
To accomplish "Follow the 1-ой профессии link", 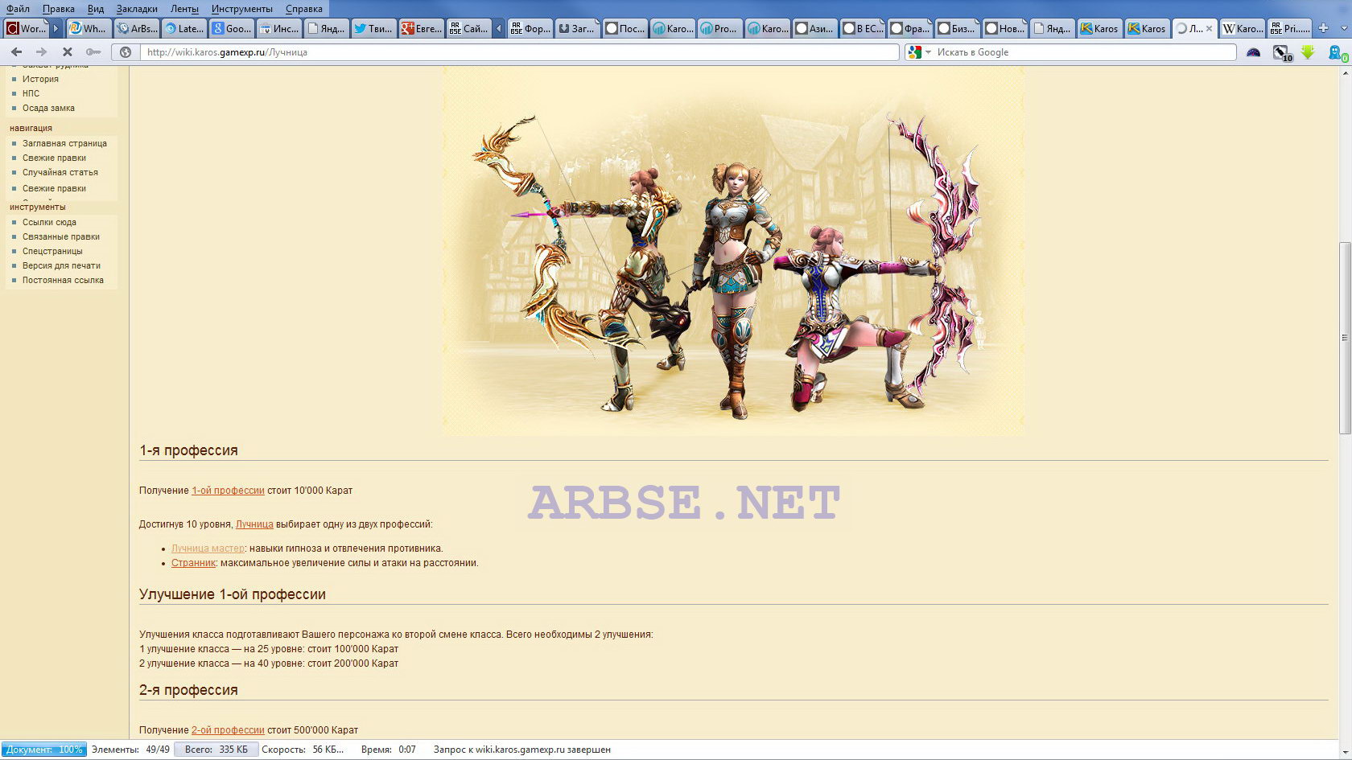I will tap(228, 491).
